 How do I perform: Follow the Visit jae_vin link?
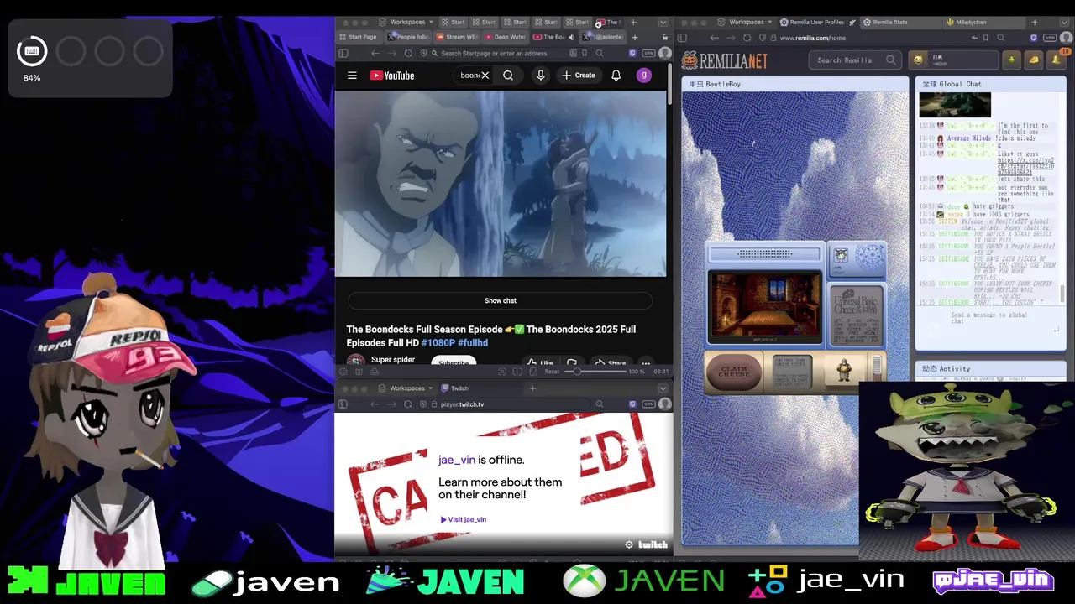464,519
